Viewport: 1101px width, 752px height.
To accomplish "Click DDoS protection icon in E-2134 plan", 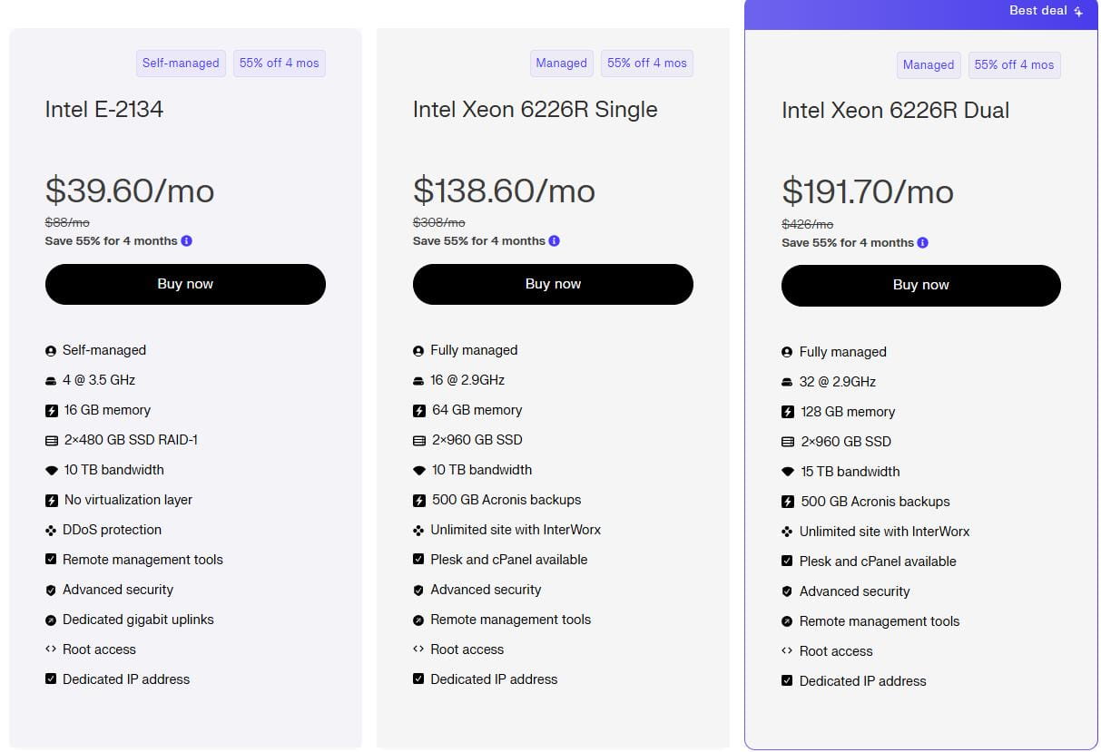I will click(x=51, y=530).
